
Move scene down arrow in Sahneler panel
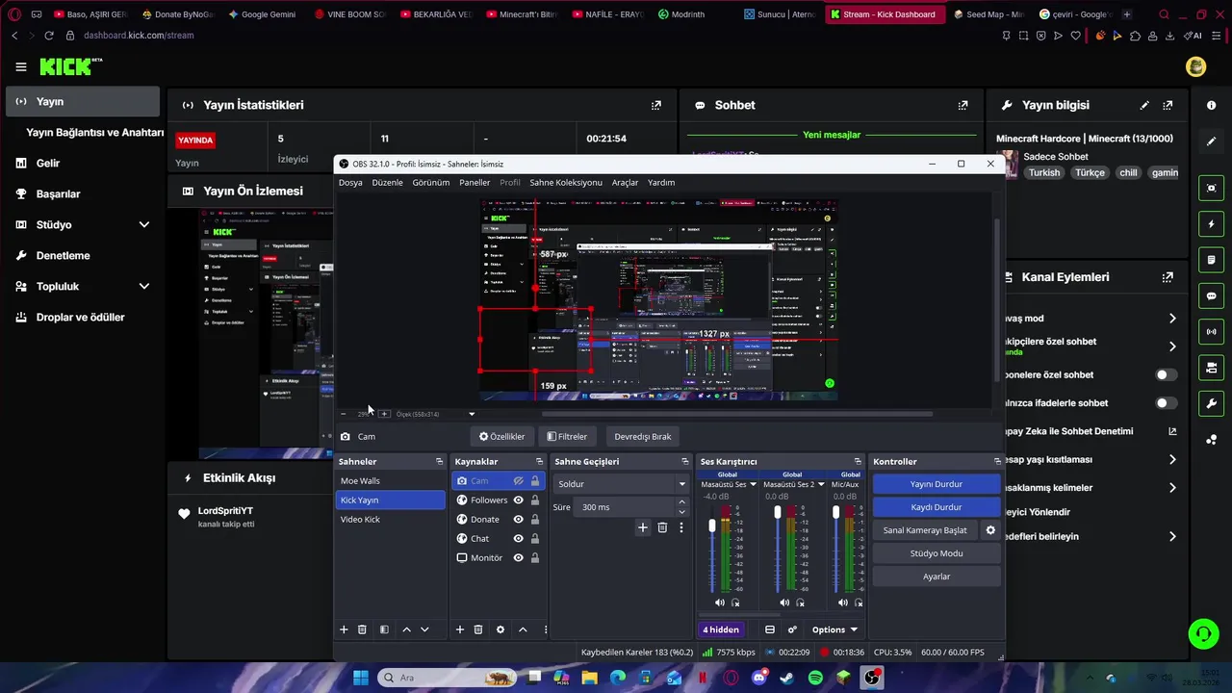(x=424, y=629)
